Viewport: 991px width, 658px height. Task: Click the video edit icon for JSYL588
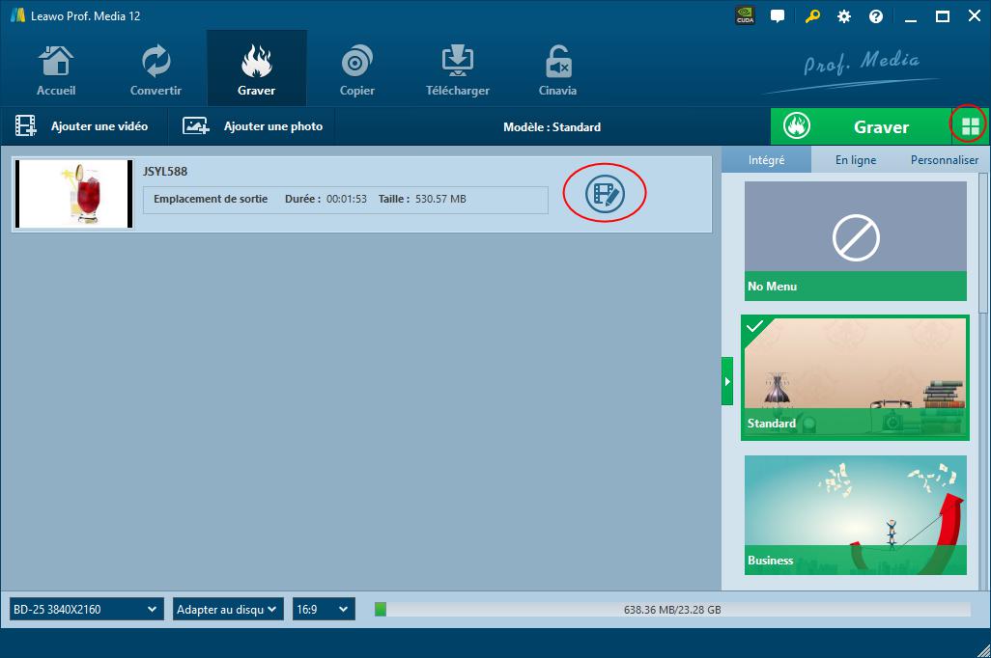click(x=605, y=193)
